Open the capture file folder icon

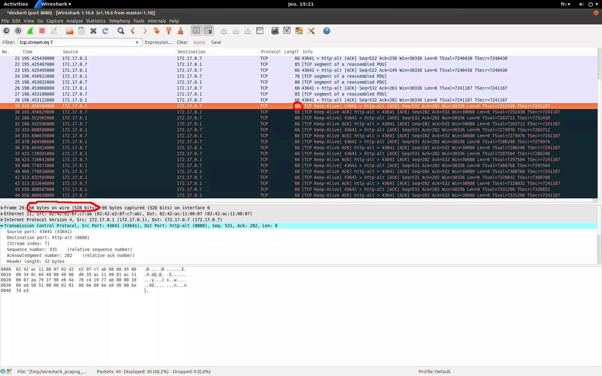(x=70, y=31)
